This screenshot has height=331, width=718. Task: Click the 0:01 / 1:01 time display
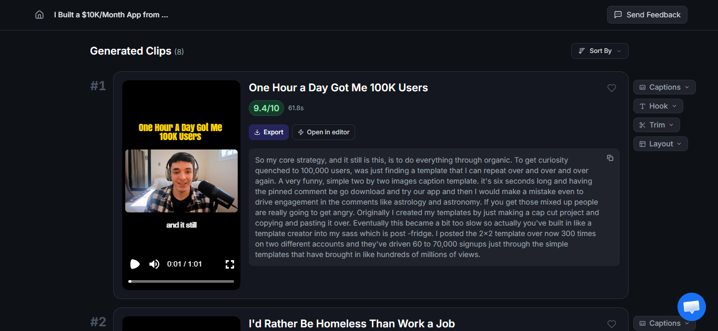[184, 264]
